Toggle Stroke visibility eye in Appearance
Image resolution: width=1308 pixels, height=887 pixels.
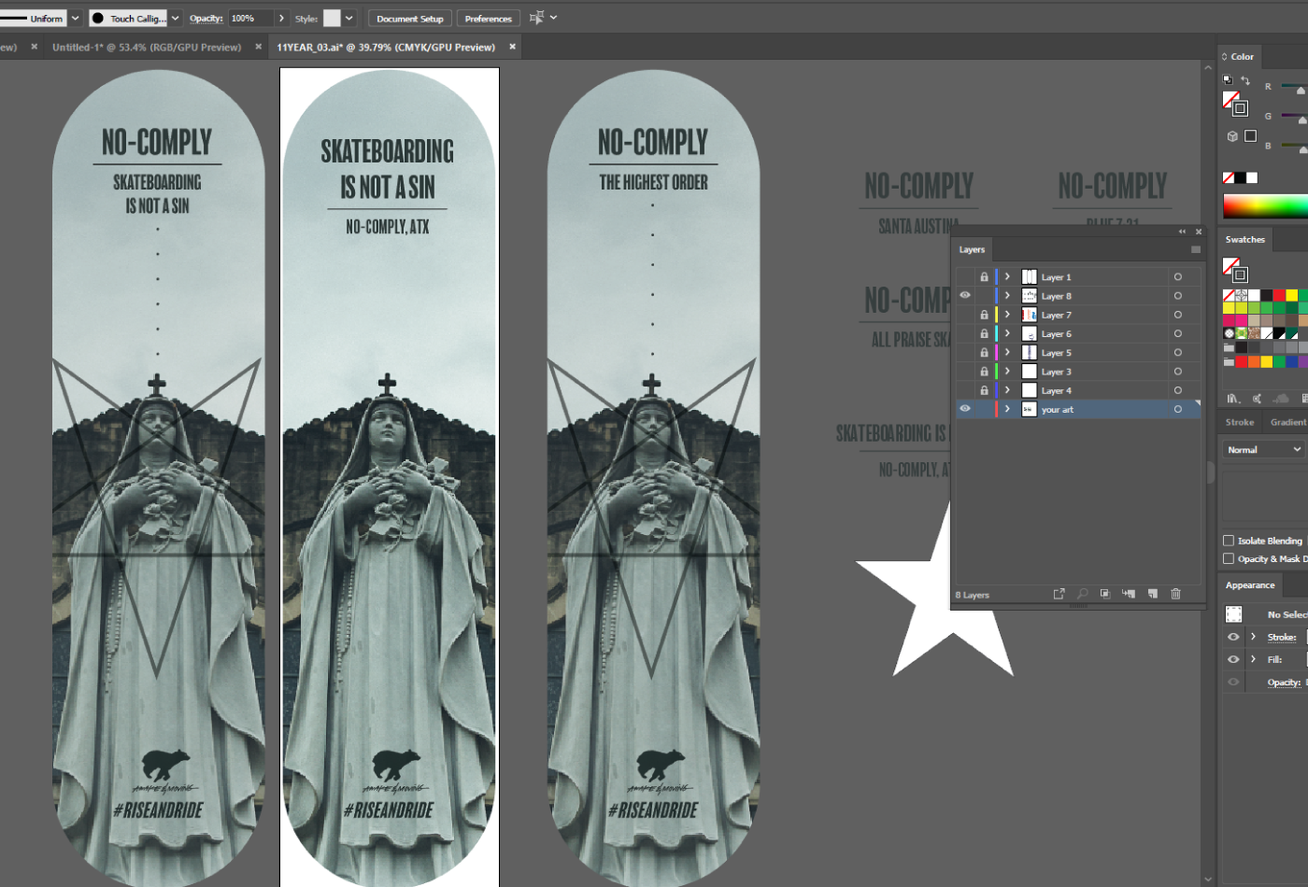[x=1233, y=637]
